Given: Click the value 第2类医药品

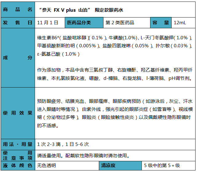Looking at the screenshot, I should 120,23.
